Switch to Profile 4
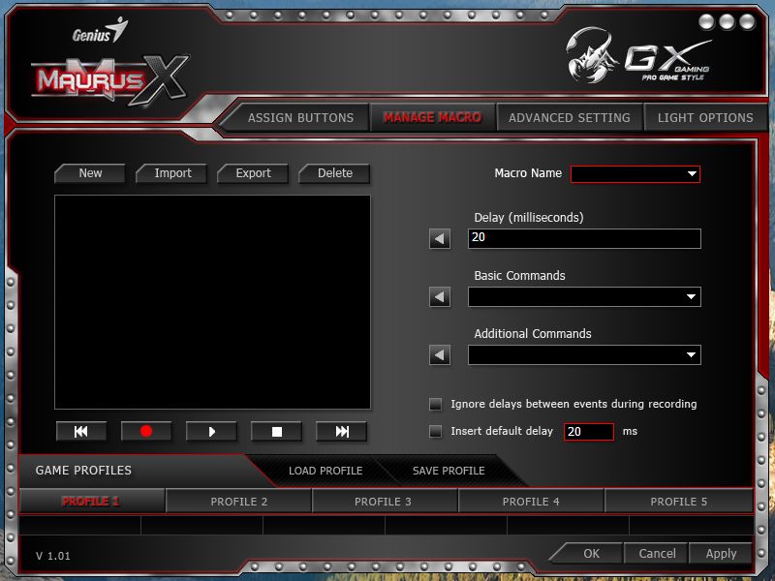This screenshot has width=775, height=581. 531,502
